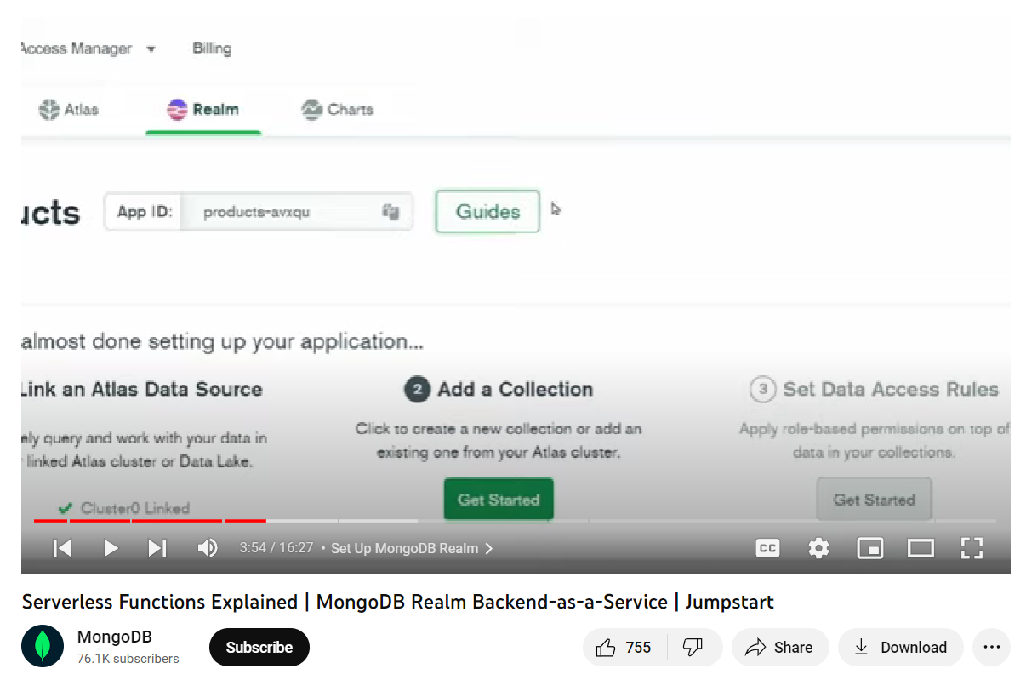Skip to the next video
This screenshot has width=1026, height=680.
click(x=157, y=548)
